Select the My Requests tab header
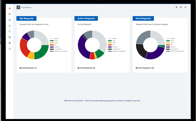Screen dimensions: 196x121 [x=26, y=18]
